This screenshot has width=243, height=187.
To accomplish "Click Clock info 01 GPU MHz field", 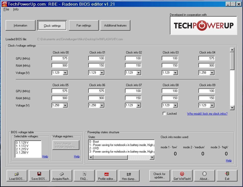I will click(x=97, y=58).
